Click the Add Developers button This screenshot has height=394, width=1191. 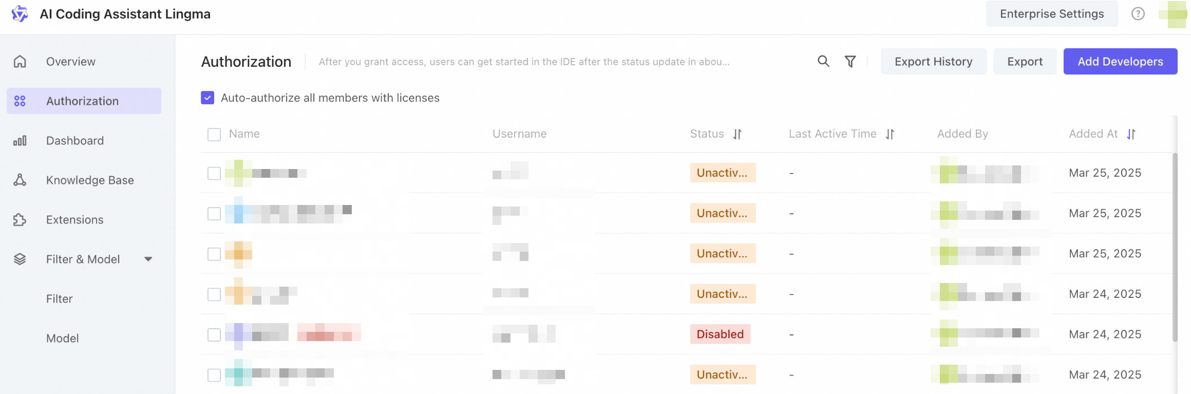click(1120, 61)
